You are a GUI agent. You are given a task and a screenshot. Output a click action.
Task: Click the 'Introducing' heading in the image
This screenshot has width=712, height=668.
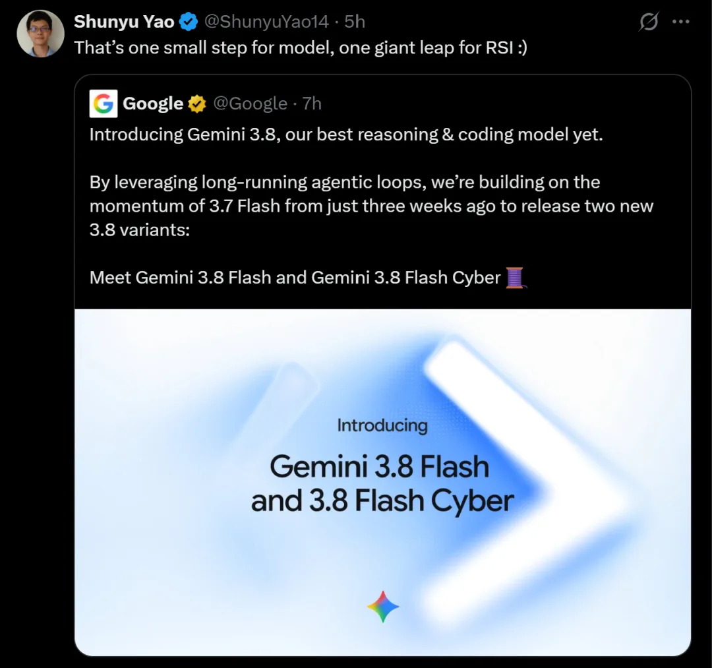click(x=382, y=426)
